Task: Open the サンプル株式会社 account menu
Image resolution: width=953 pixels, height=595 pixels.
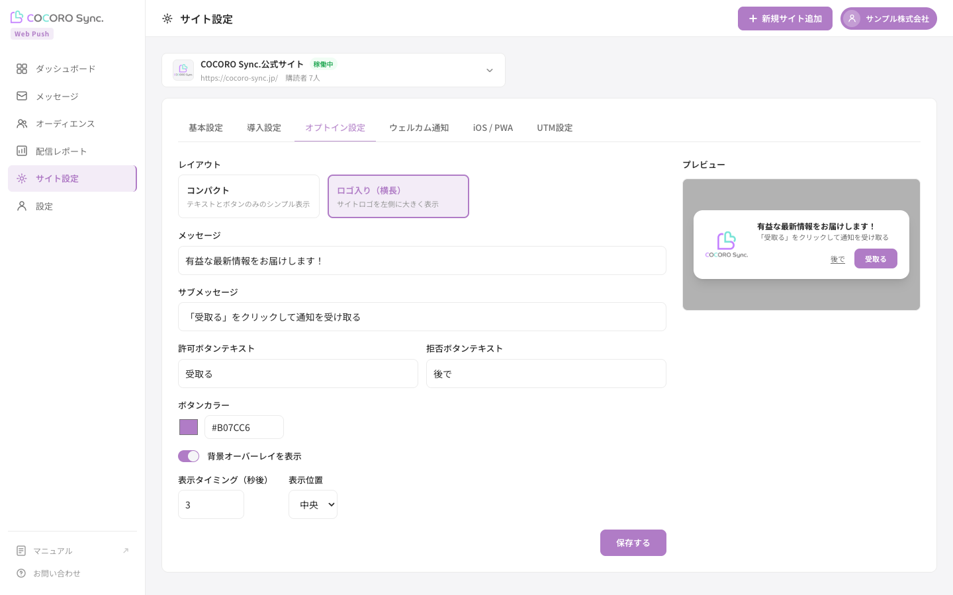Action: pyautogui.click(x=889, y=19)
